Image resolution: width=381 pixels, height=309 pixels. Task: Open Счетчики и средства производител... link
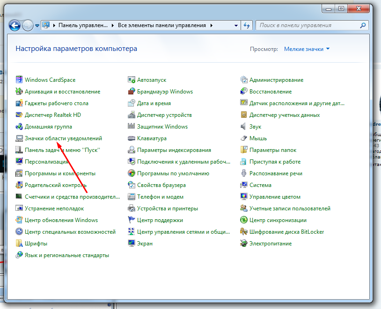73,197
